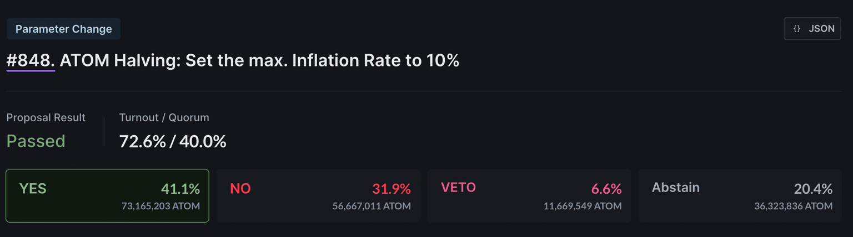
Task: Click the Proposal Result label
Action: pos(46,117)
